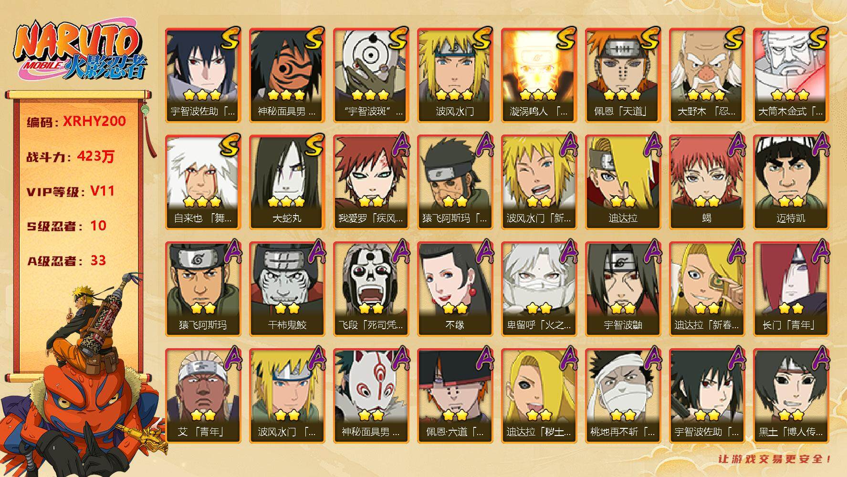Open the 大蛇丸 ninja card

coord(287,182)
